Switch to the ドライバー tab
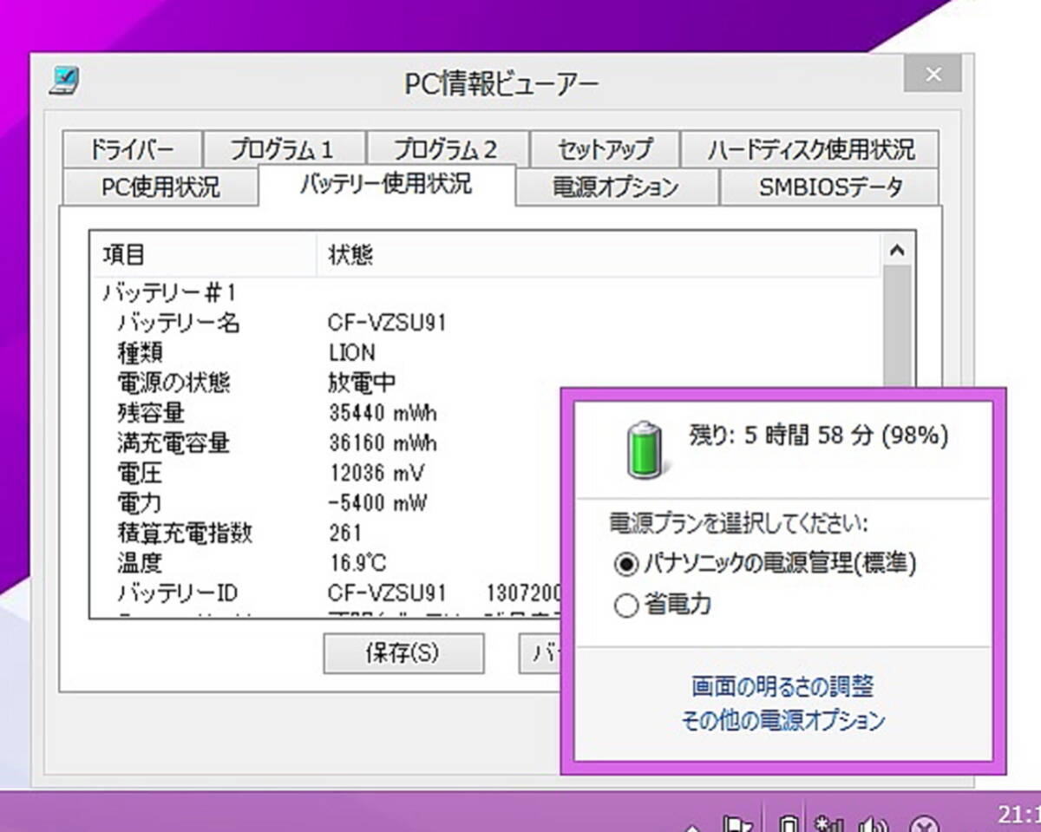The width and height of the screenshot is (1041, 832). pyautogui.click(x=131, y=149)
